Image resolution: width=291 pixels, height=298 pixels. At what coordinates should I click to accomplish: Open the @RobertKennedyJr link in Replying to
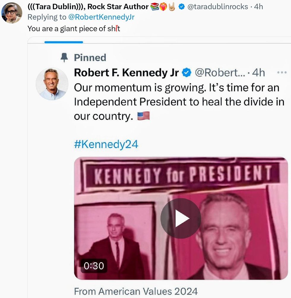101,17
